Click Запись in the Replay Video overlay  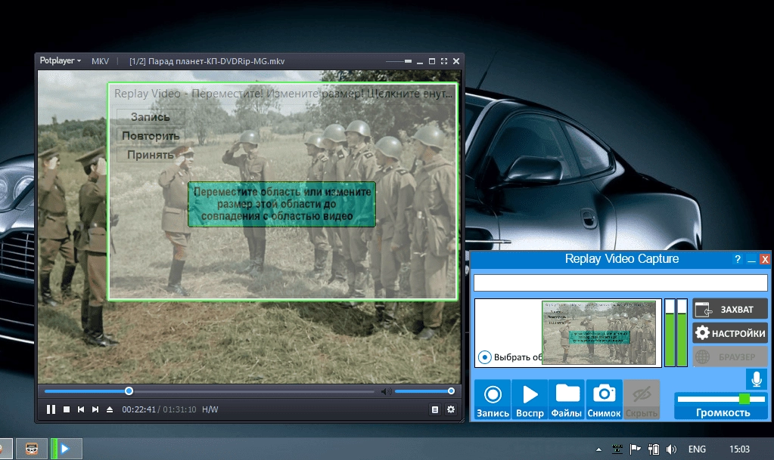pos(151,117)
